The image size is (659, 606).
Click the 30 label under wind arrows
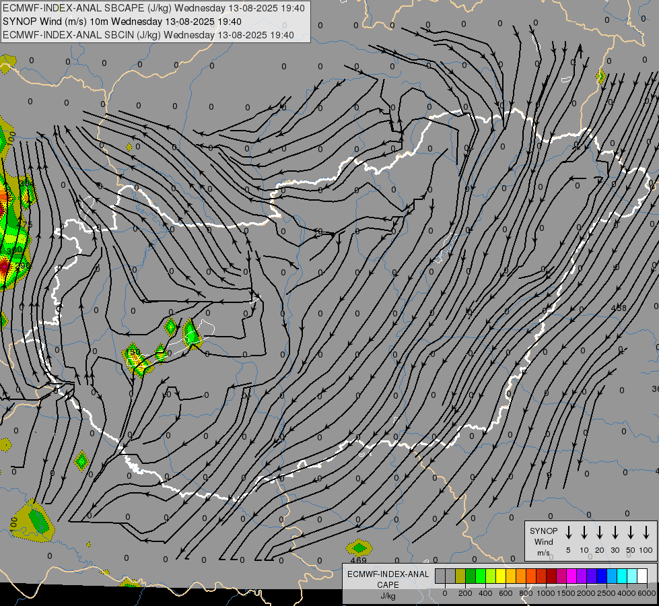(615, 550)
